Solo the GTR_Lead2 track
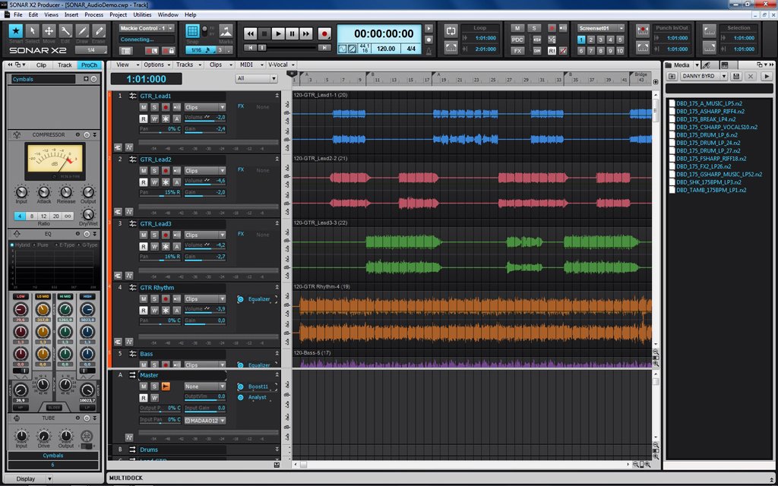 154,171
